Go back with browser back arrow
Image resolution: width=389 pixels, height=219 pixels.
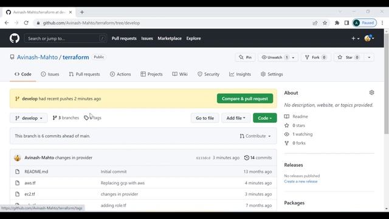click(7, 23)
